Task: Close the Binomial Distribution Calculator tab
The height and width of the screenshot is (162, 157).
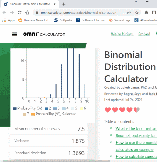Action: 55,4
